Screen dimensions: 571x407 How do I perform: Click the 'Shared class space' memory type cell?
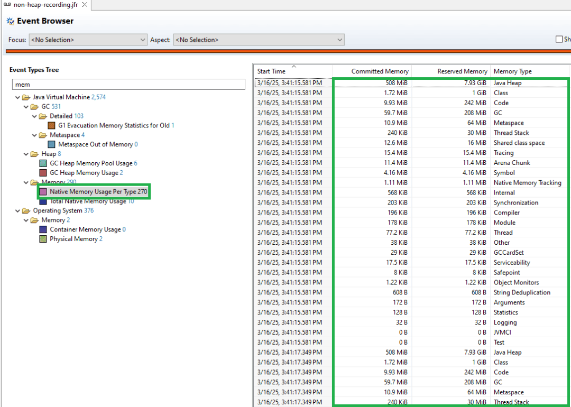[519, 143]
